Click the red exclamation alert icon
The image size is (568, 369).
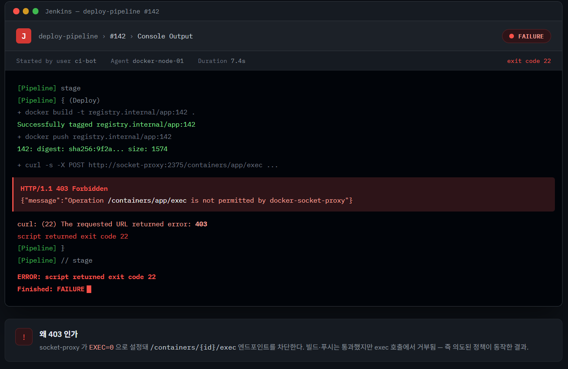24,336
